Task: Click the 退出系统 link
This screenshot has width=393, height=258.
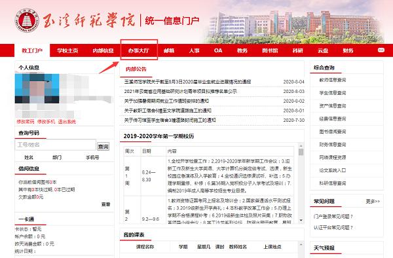Action: tap(67, 122)
